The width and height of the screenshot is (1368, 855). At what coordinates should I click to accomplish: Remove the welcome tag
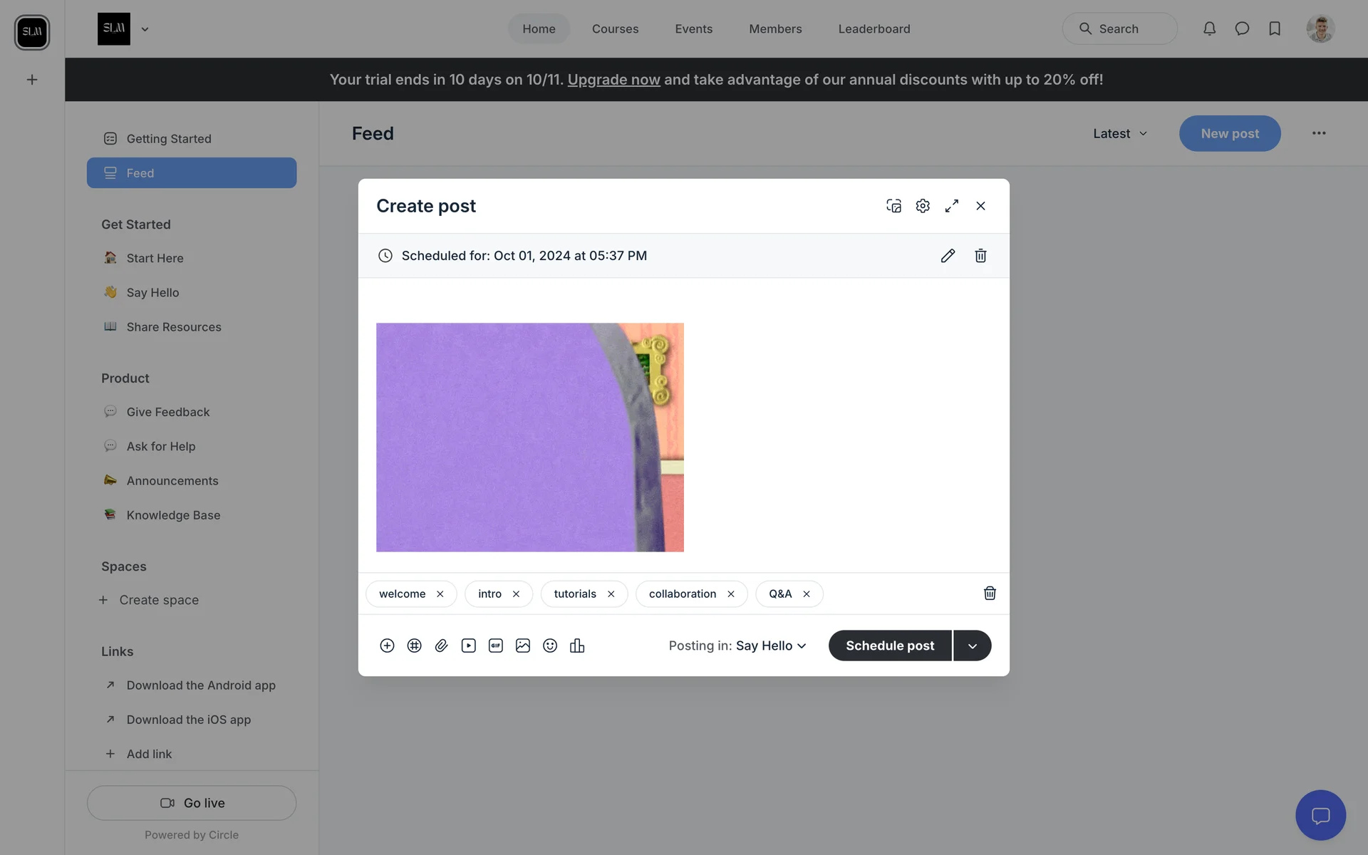440,594
